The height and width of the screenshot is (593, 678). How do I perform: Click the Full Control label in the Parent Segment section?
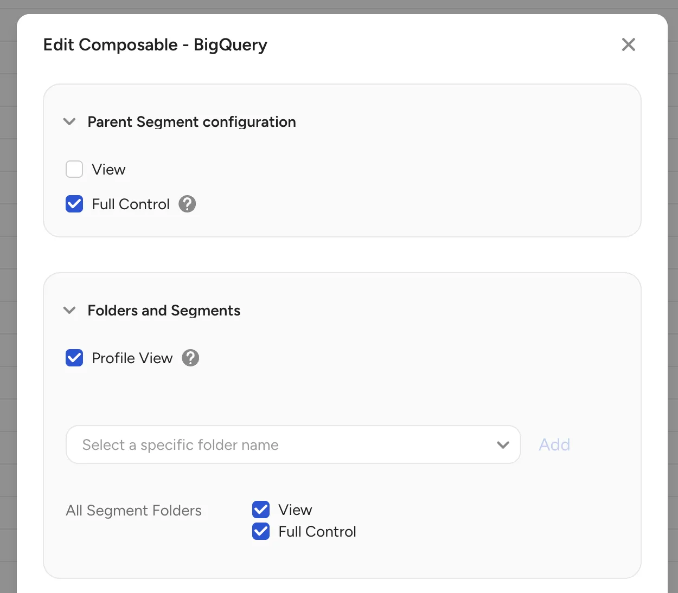[131, 204]
